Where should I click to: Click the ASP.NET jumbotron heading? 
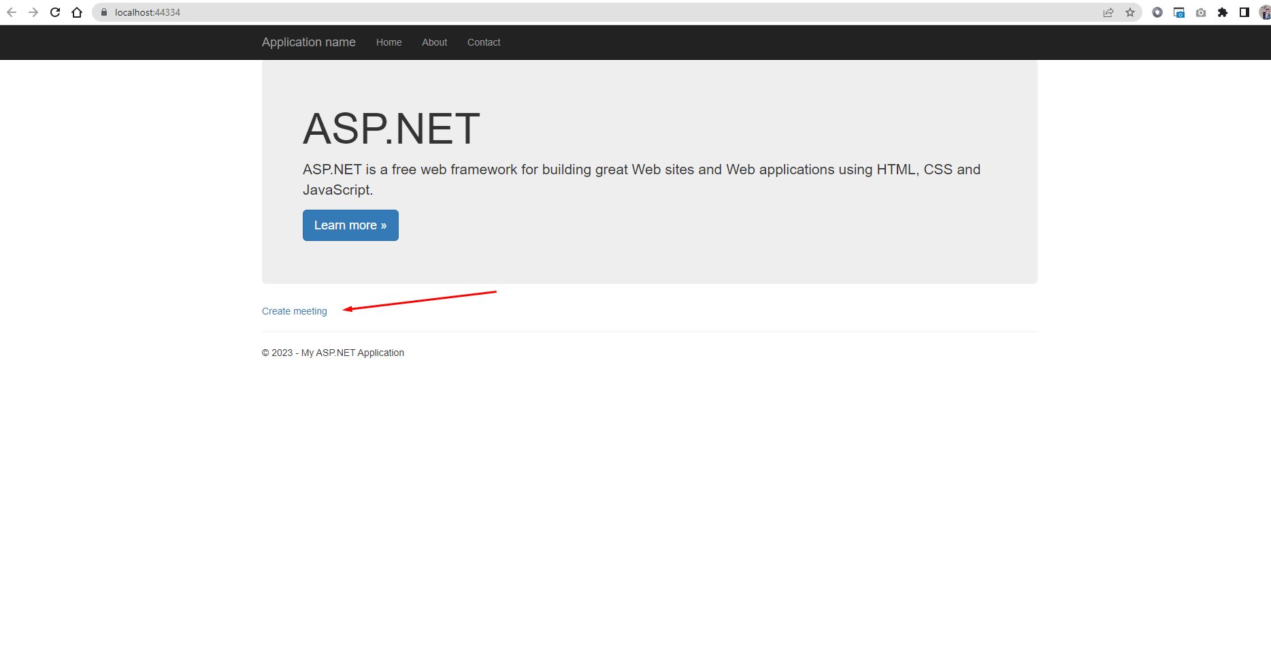click(391, 129)
